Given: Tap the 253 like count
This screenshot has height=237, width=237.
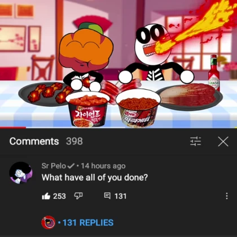Looking at the screenshot, I should [x=59, y=196].
